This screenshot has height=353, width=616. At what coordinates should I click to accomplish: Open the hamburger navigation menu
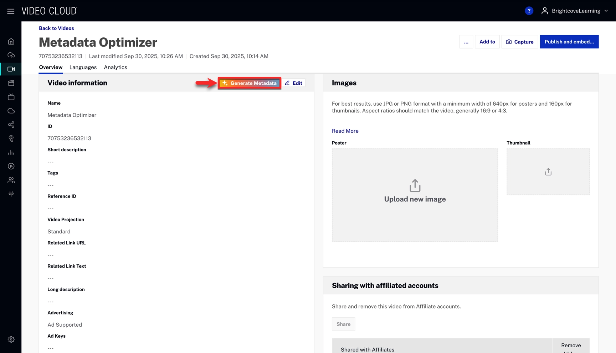11,11
